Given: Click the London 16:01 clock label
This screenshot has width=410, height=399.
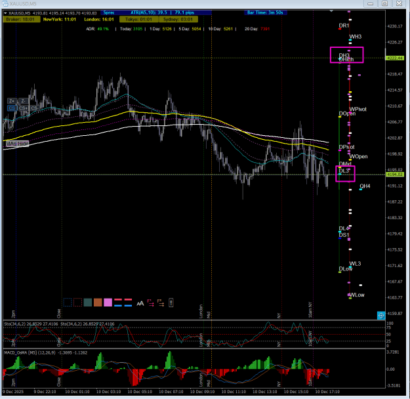Looking at the screenshot, I should (x=99, y=20).
